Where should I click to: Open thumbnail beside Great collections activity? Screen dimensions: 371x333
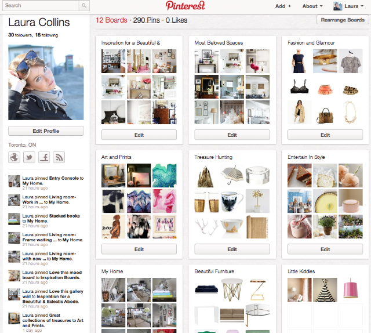click(x=14, y=318)
